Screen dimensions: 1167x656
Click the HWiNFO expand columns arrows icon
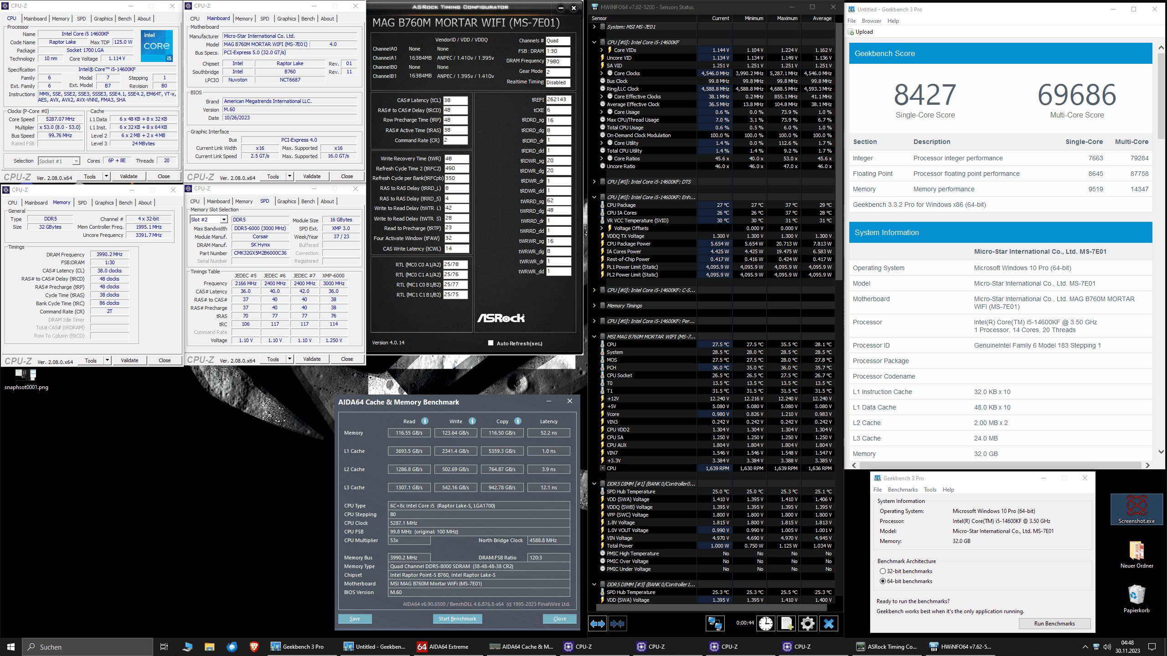pyautogui.click(x=598, y=624)
